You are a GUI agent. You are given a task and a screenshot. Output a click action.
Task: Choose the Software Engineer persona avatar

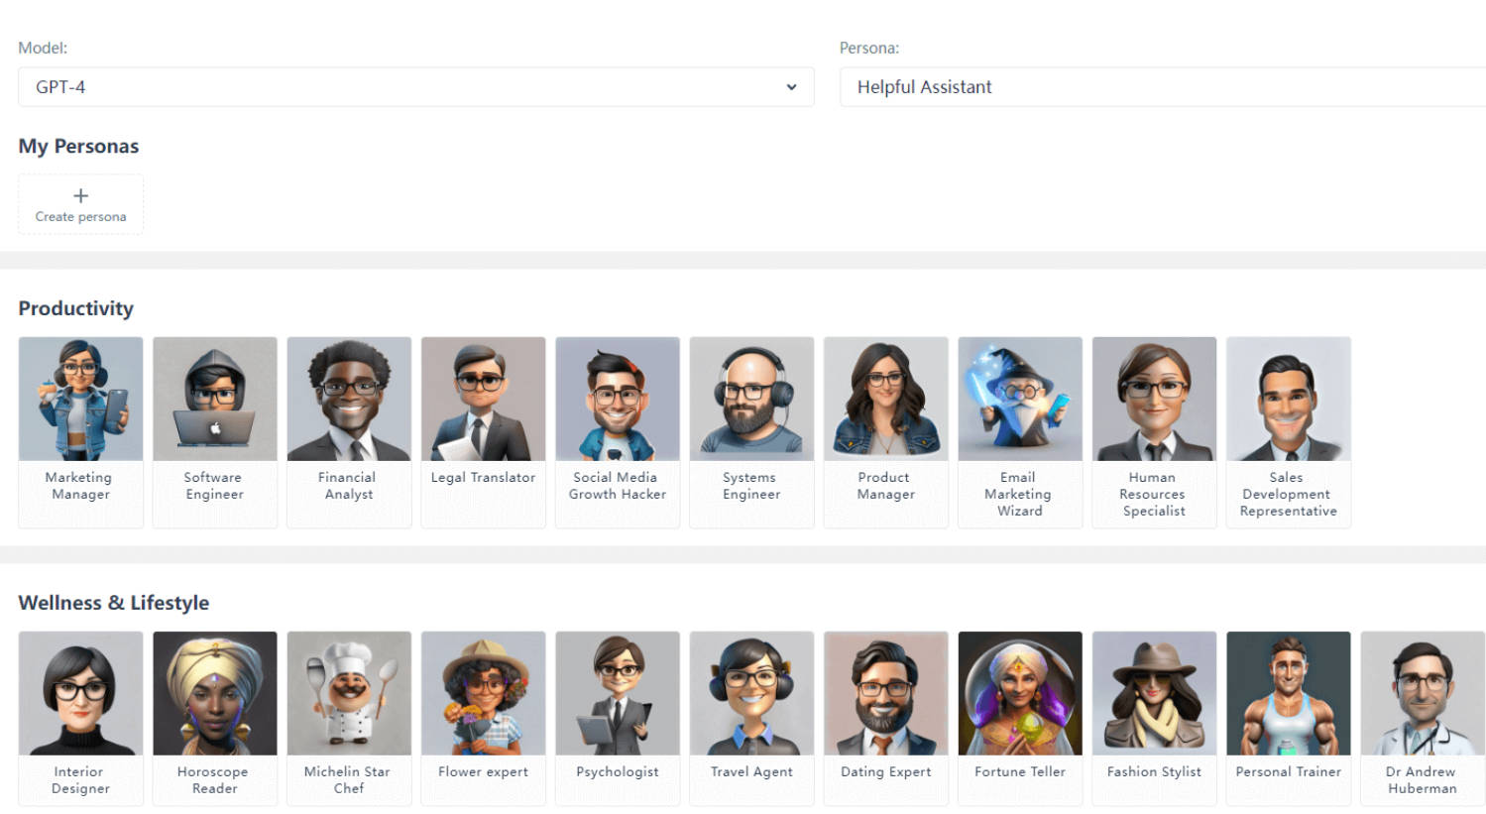coord(214,400)
